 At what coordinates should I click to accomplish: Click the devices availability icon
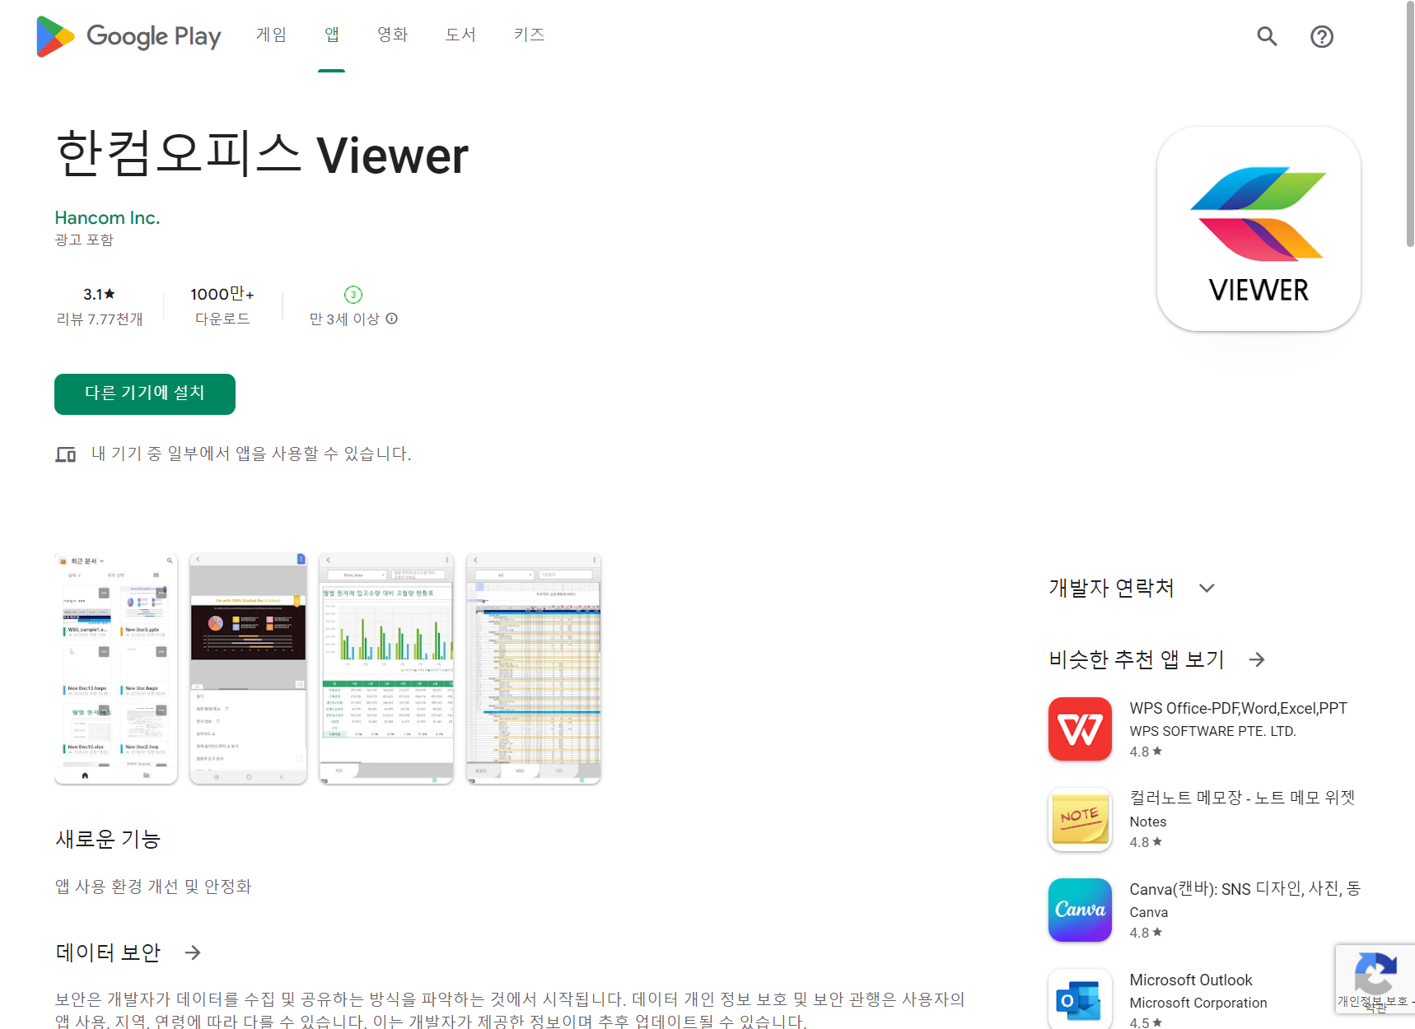[x=66, y=454]
